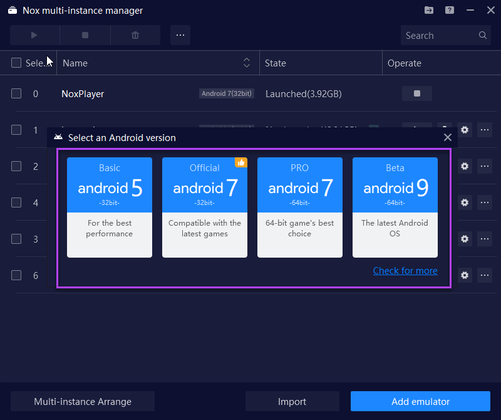Click the batch stop square icon

[85, 35]
